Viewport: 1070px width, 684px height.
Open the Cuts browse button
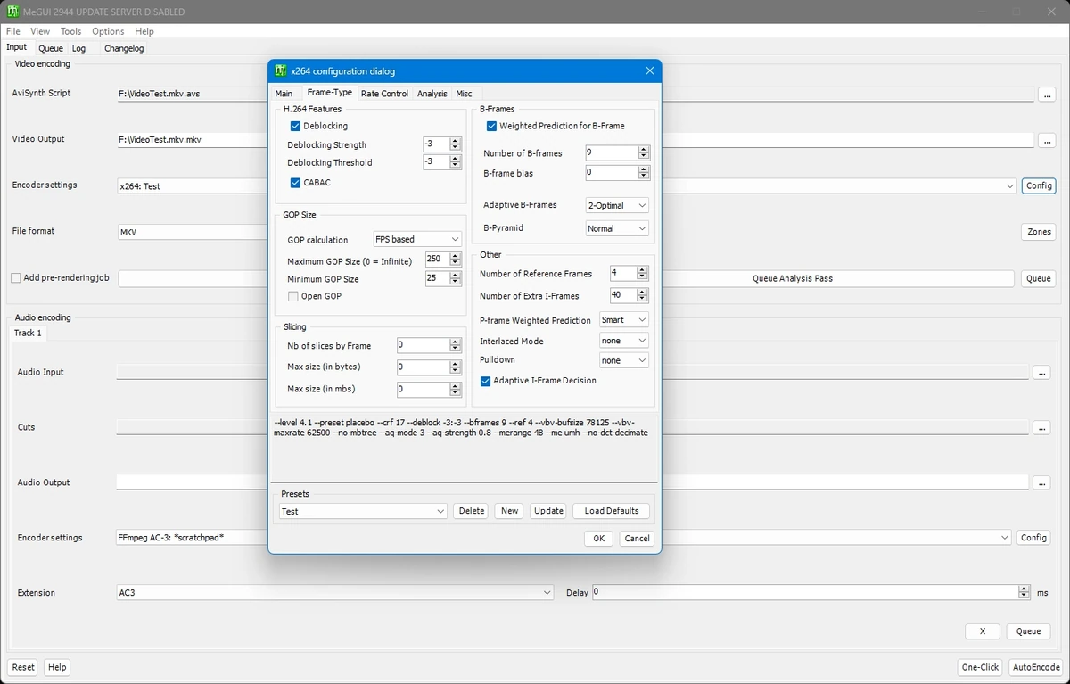(x=1041, y=428)
